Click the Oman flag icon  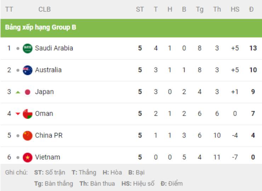(28, 114)
